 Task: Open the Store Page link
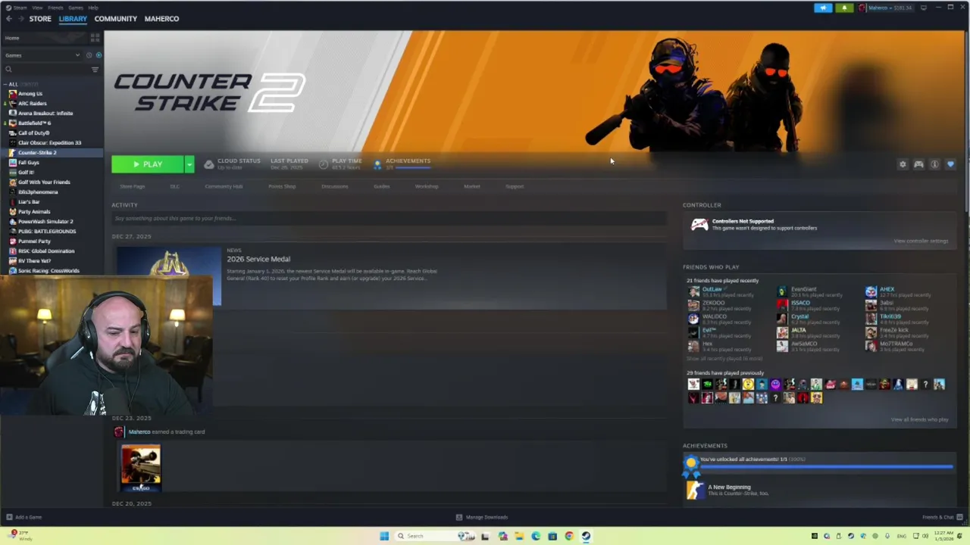tap(132, 186)
